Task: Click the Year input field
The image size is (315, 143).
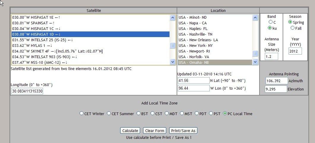Action: click(x=295, y=51)
